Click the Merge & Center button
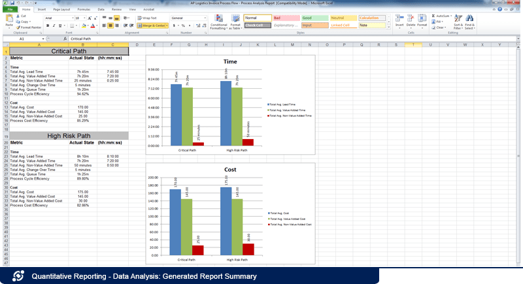Screen dimensions: 523x284 point(152,25)
